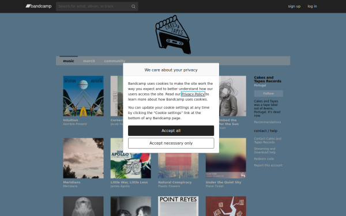
Task: Click the Cakes & Tapes cassette logo
Action: pos(173,35)
